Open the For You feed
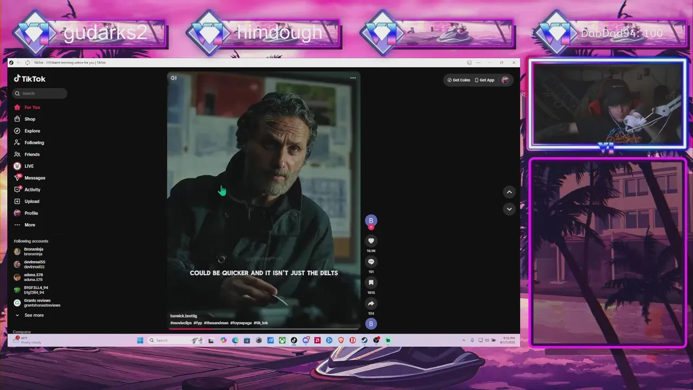This screenshot has width=693, height=390. [27, 107]
